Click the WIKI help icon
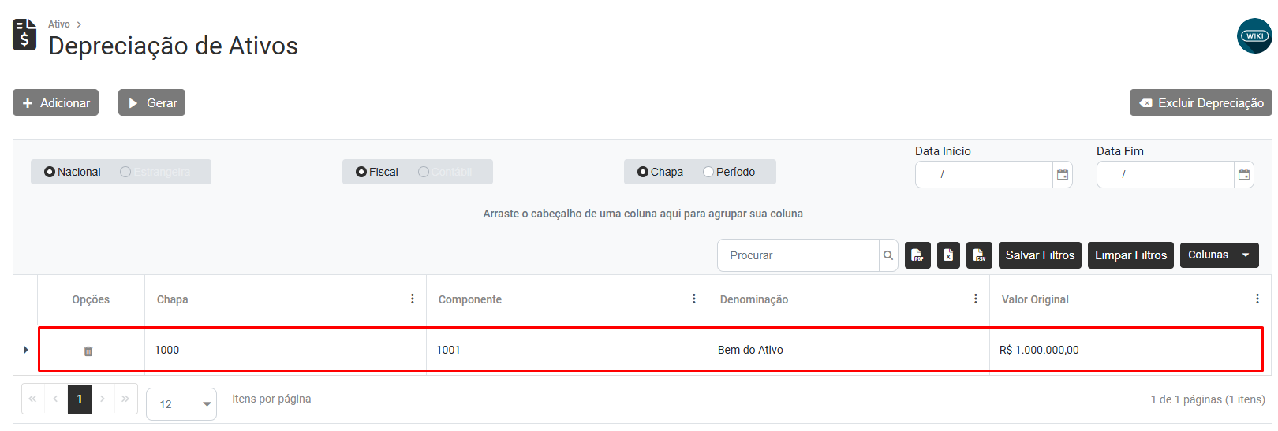1278x431 pixels. [1254, 36]
